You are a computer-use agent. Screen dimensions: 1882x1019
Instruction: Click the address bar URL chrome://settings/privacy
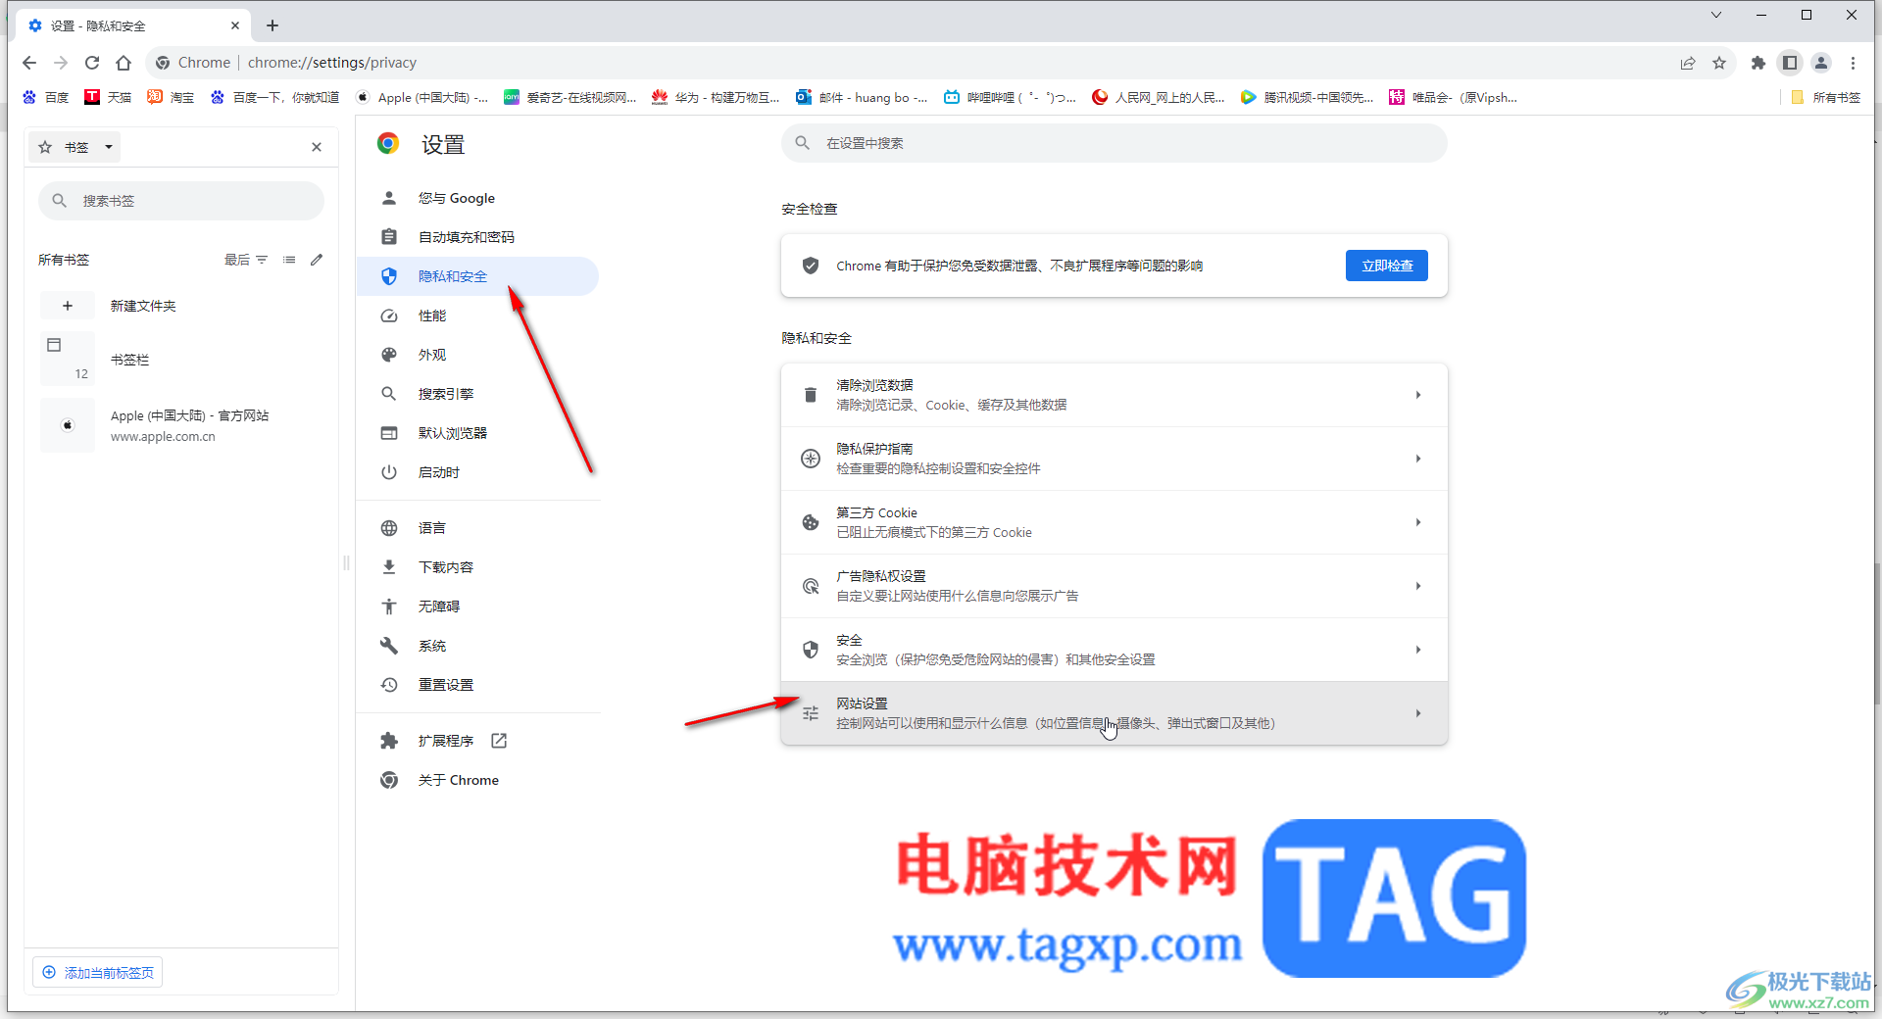[x=332, y=63]
